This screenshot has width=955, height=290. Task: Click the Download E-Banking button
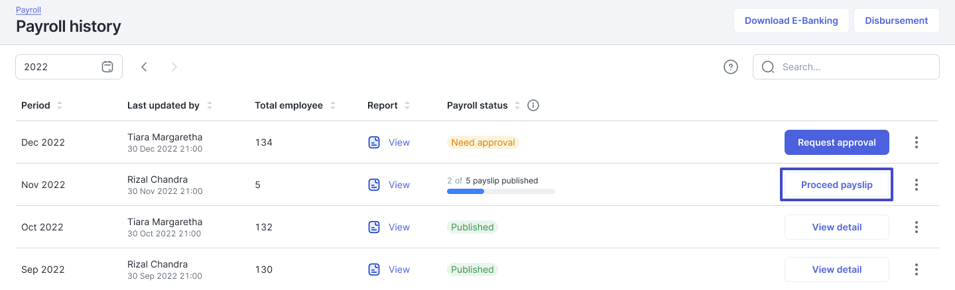pos(791,21)
